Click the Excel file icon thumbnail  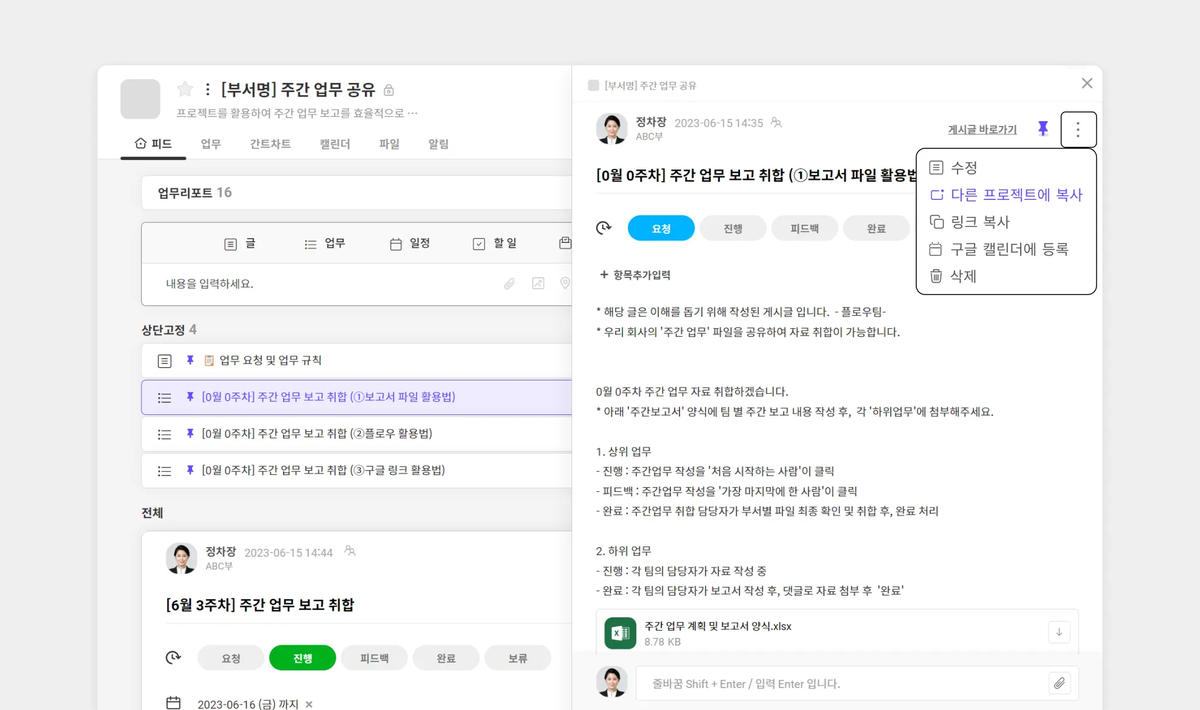click(x=620, y=633)
